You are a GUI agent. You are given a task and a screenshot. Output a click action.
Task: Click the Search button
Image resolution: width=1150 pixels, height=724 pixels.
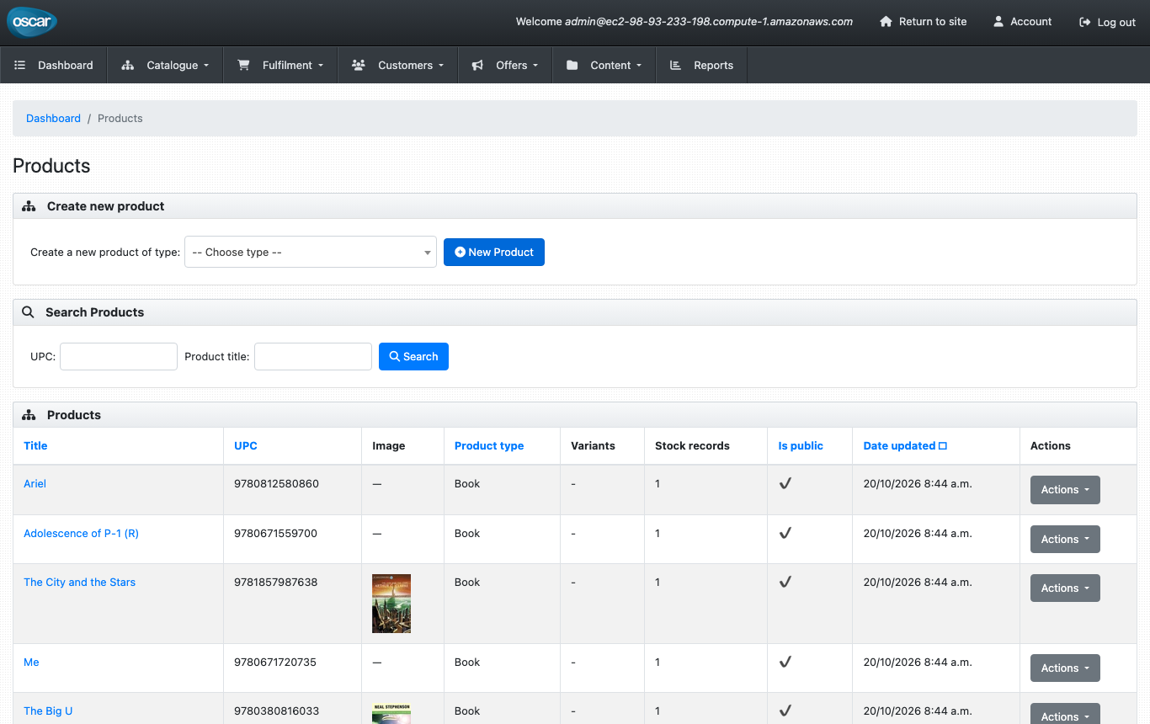point(413,356)
